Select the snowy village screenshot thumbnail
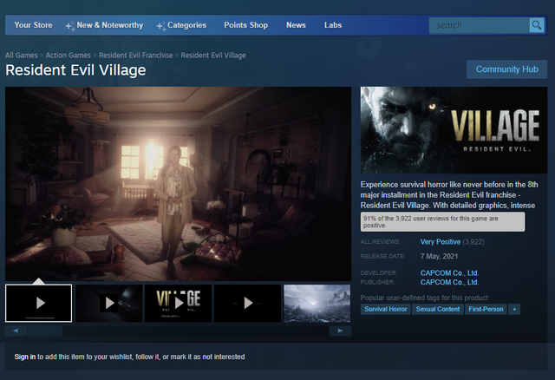The height and width of the screenshot is (380, 555). coord(317,303)
